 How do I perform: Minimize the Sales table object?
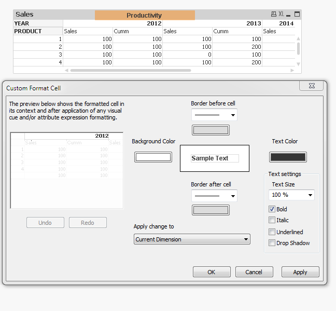289,15
